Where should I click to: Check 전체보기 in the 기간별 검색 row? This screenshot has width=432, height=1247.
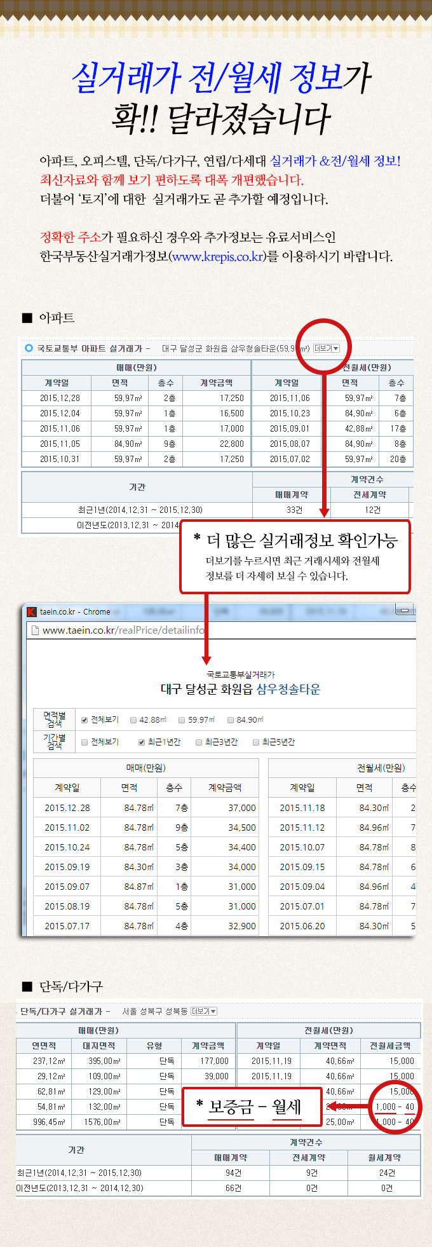(x=84, y=742)
